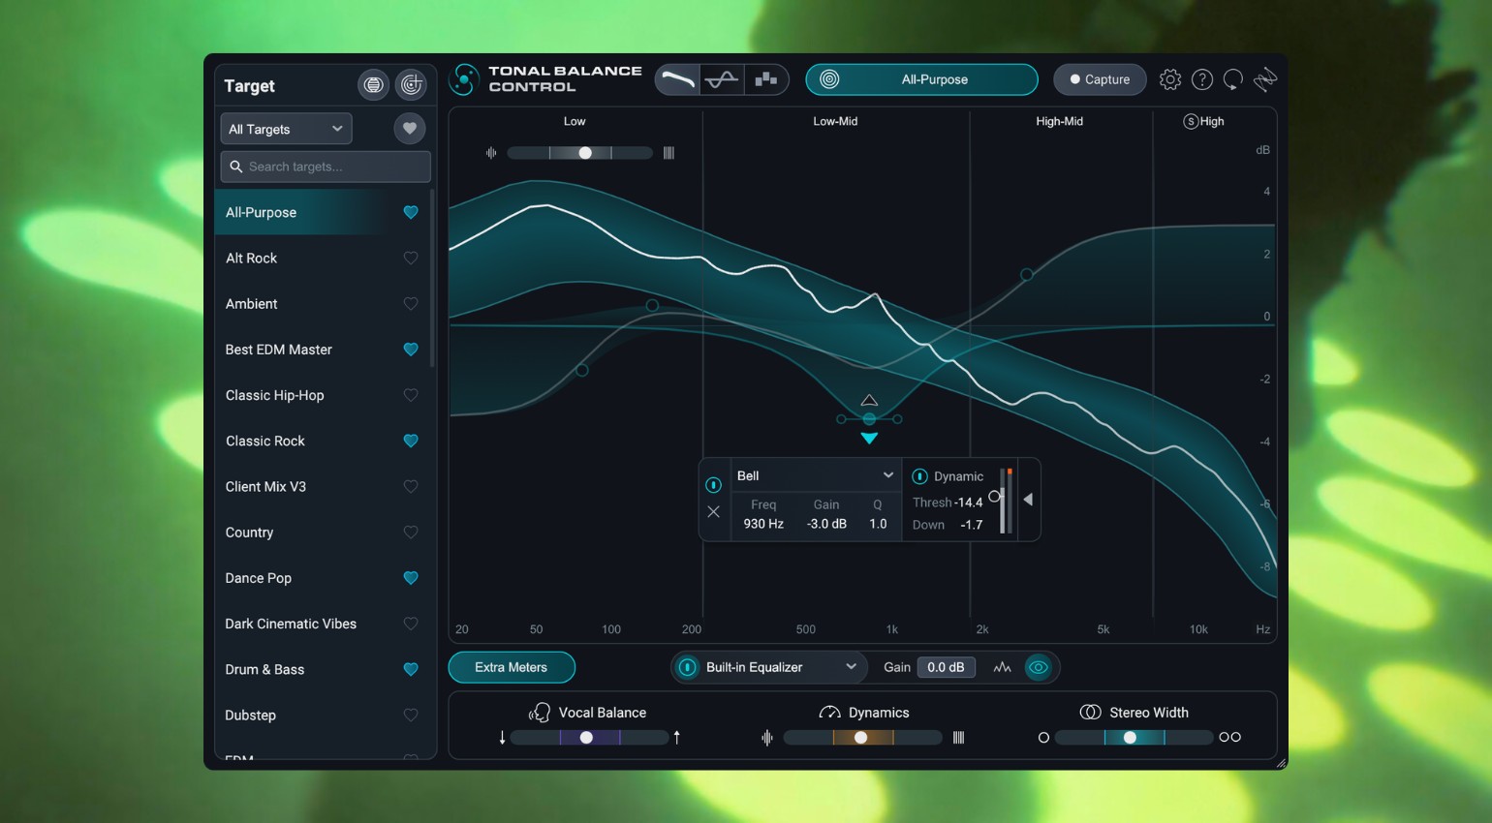Select the fine spectrum curve view icon

721,79
